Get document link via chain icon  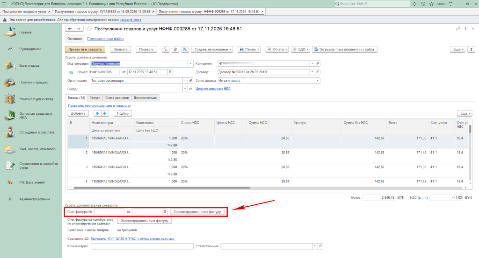point(458,29)
